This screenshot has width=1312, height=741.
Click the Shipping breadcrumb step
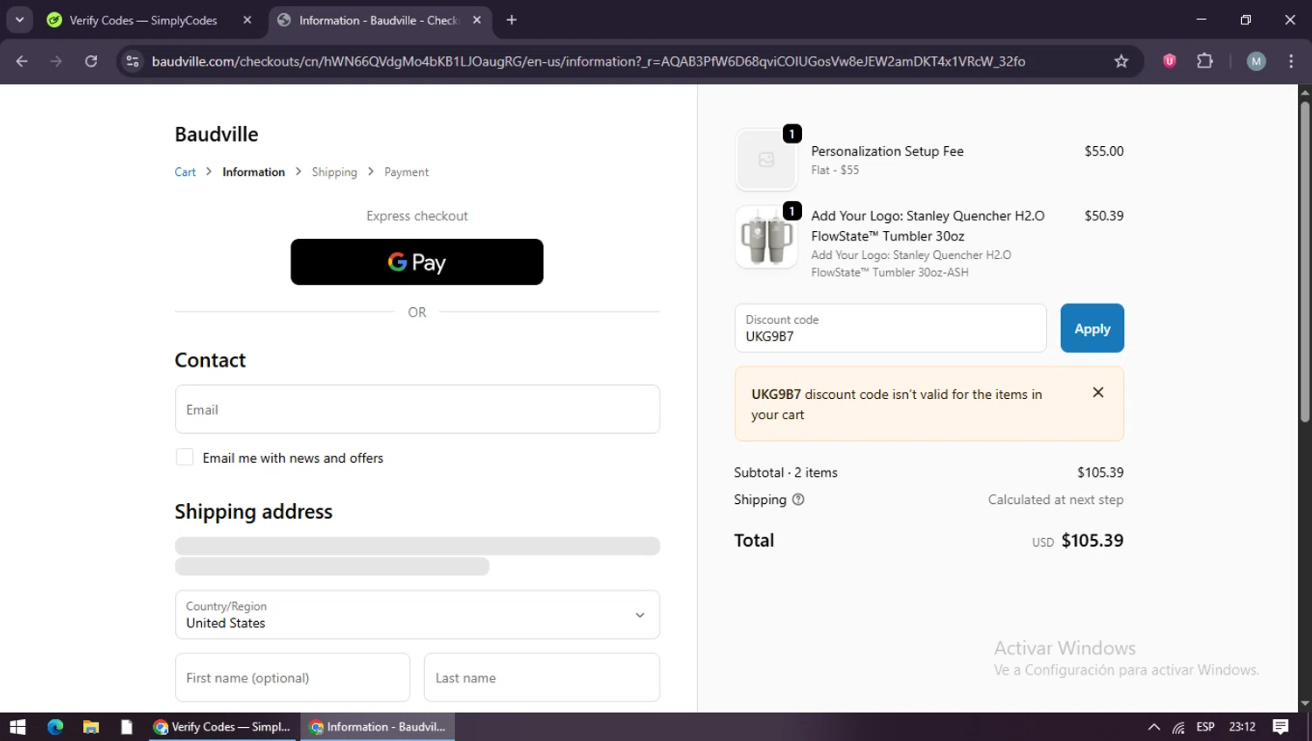click(x=334, y=172)
